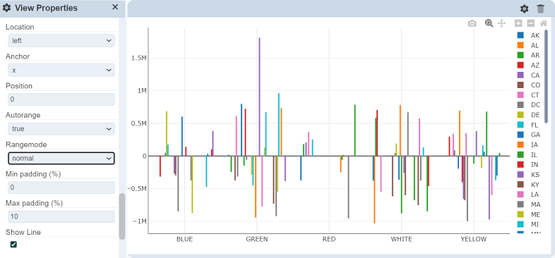Click the Position input field
The width and height of the screenshot is (555, 258).
click(61, 99)
